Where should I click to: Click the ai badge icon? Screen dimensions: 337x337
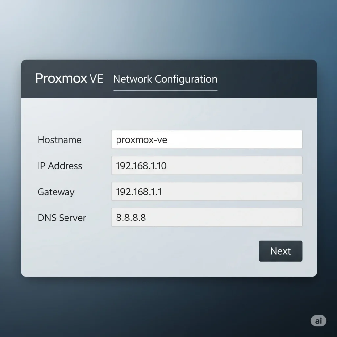tap(318, 321)
